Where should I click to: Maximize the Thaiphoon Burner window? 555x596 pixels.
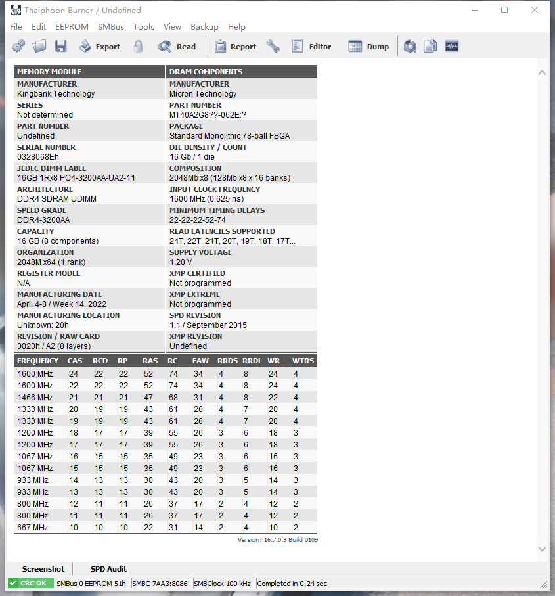click(x=504, y=11)
